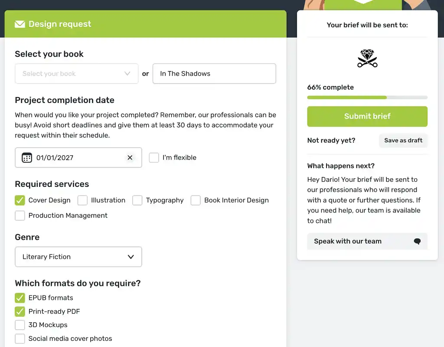
Task: Check the Illustration service box
Action: [82, 200]
